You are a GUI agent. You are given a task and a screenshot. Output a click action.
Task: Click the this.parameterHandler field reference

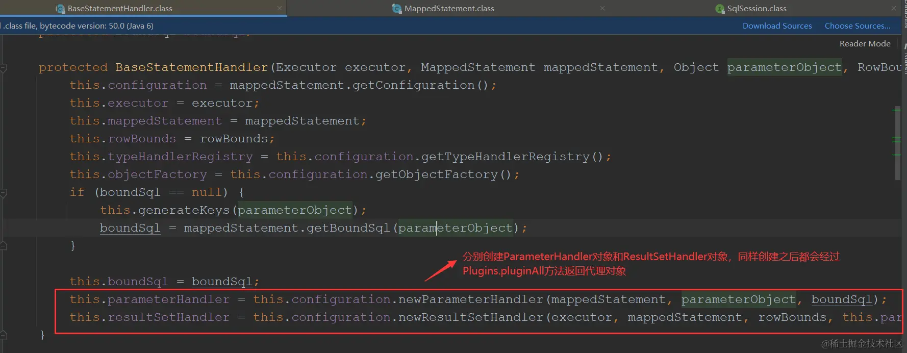point(149,299)
